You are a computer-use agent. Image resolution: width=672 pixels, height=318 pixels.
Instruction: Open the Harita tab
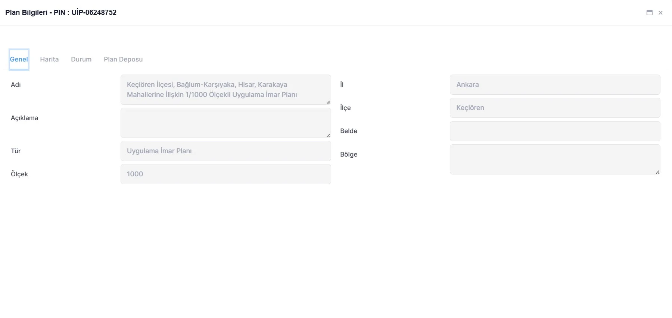click(49, 59)
